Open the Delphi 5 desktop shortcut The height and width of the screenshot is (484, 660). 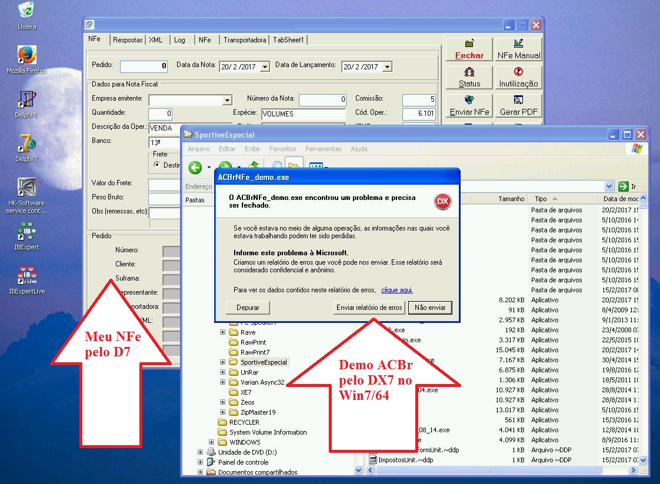[26, 104]
